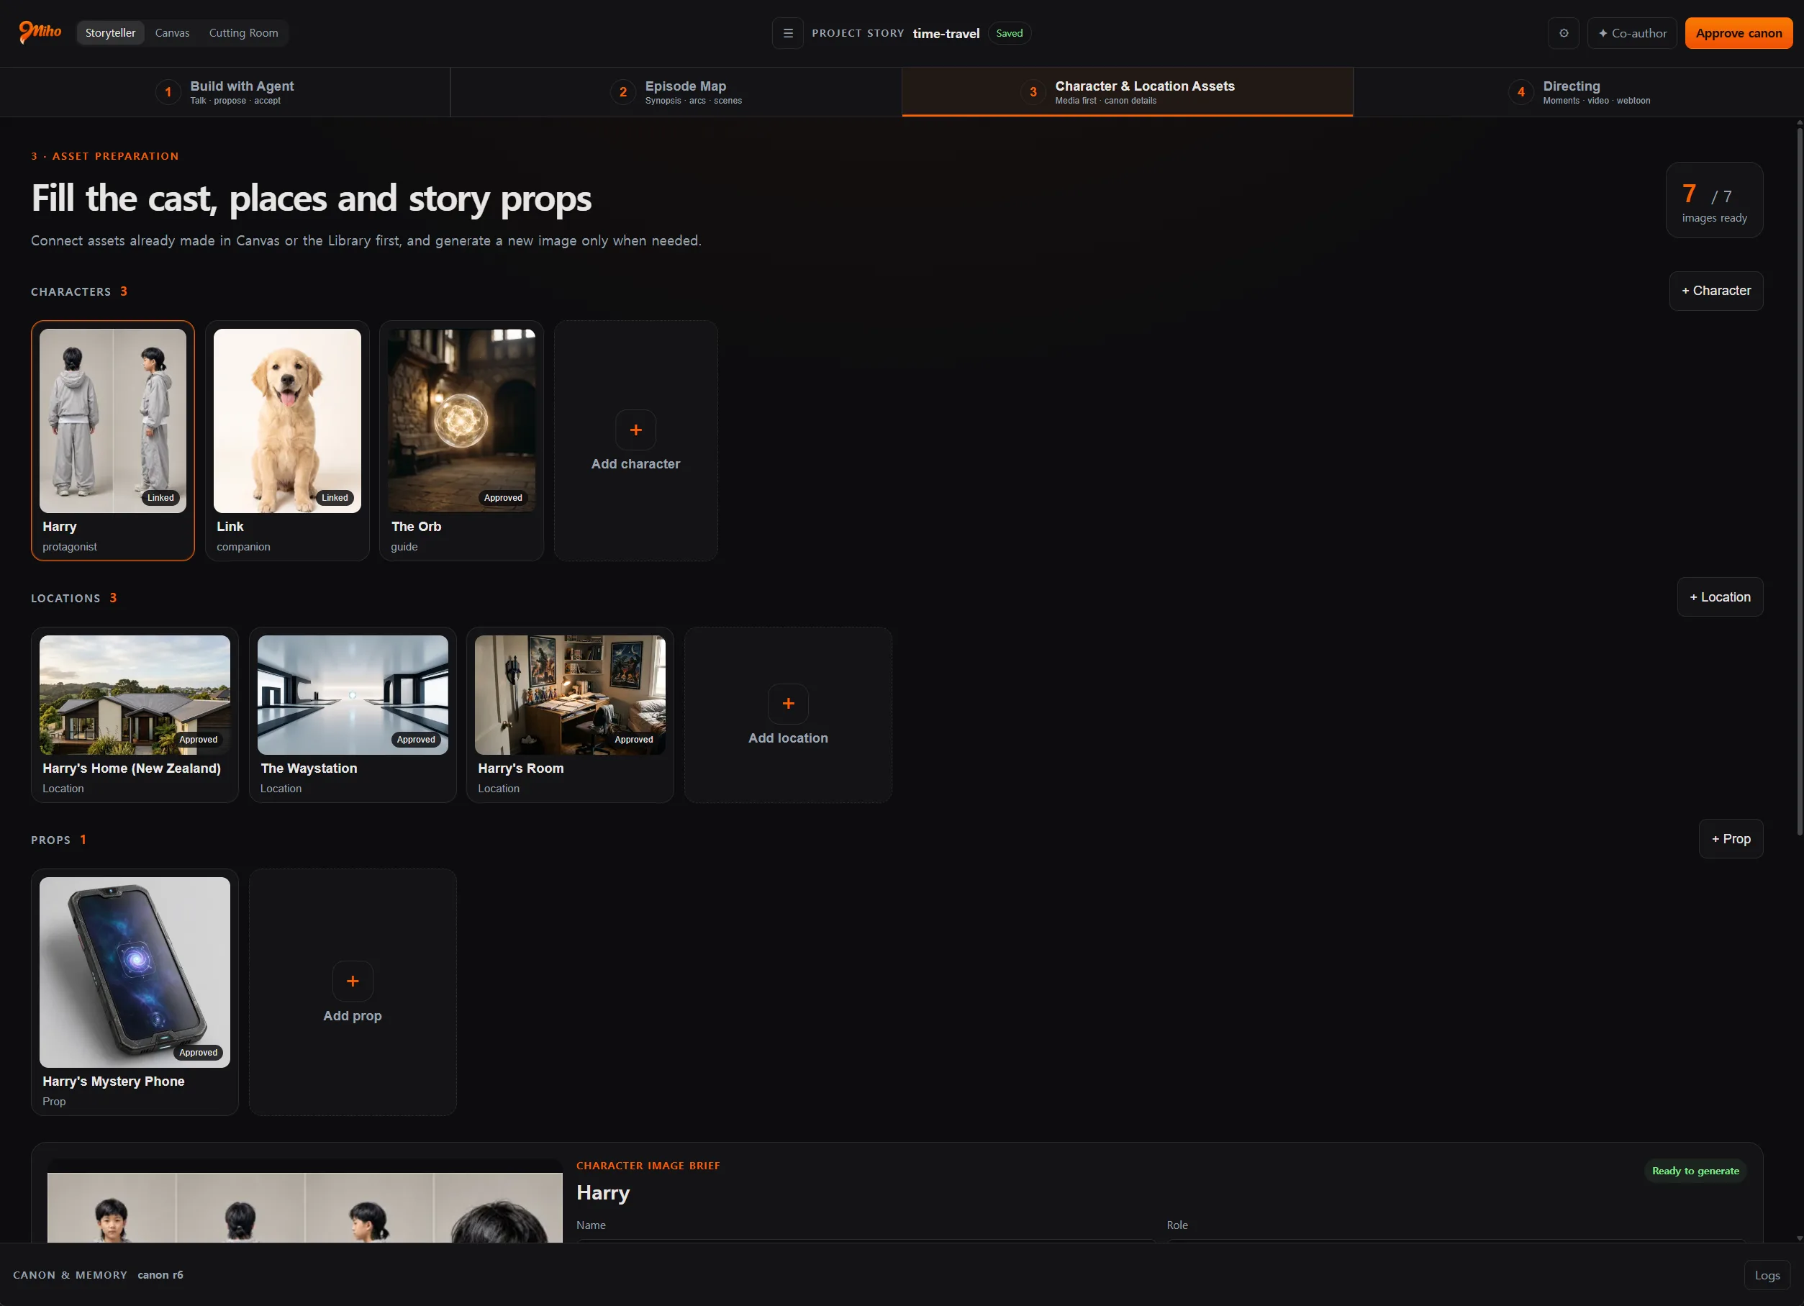1804x1306 pixels.
Task: Click the Ready to generate status badge
Action: click(x=1695, y=1171)
